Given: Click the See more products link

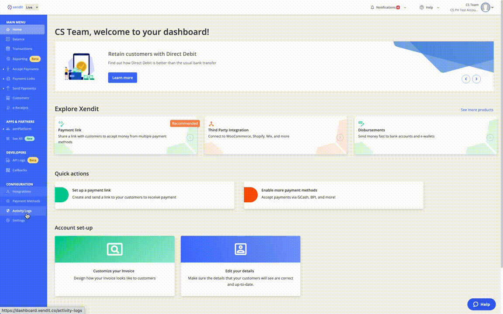Looking at the screenshot, I should [477, 109].
